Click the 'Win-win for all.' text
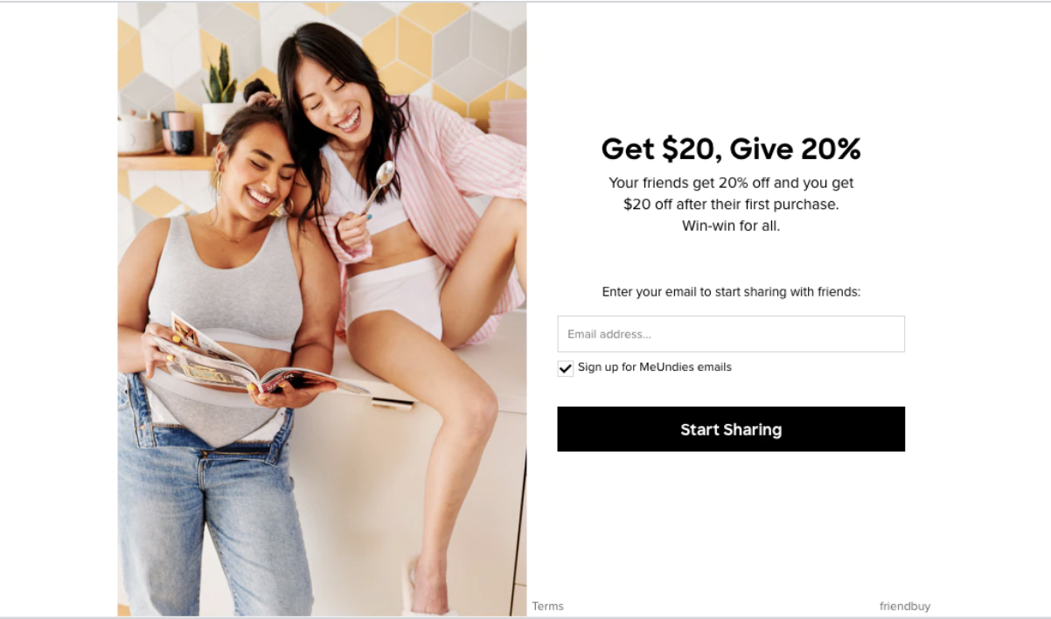Image resolution: width=1051 pixels, height=619 pixels. point(731,226)
